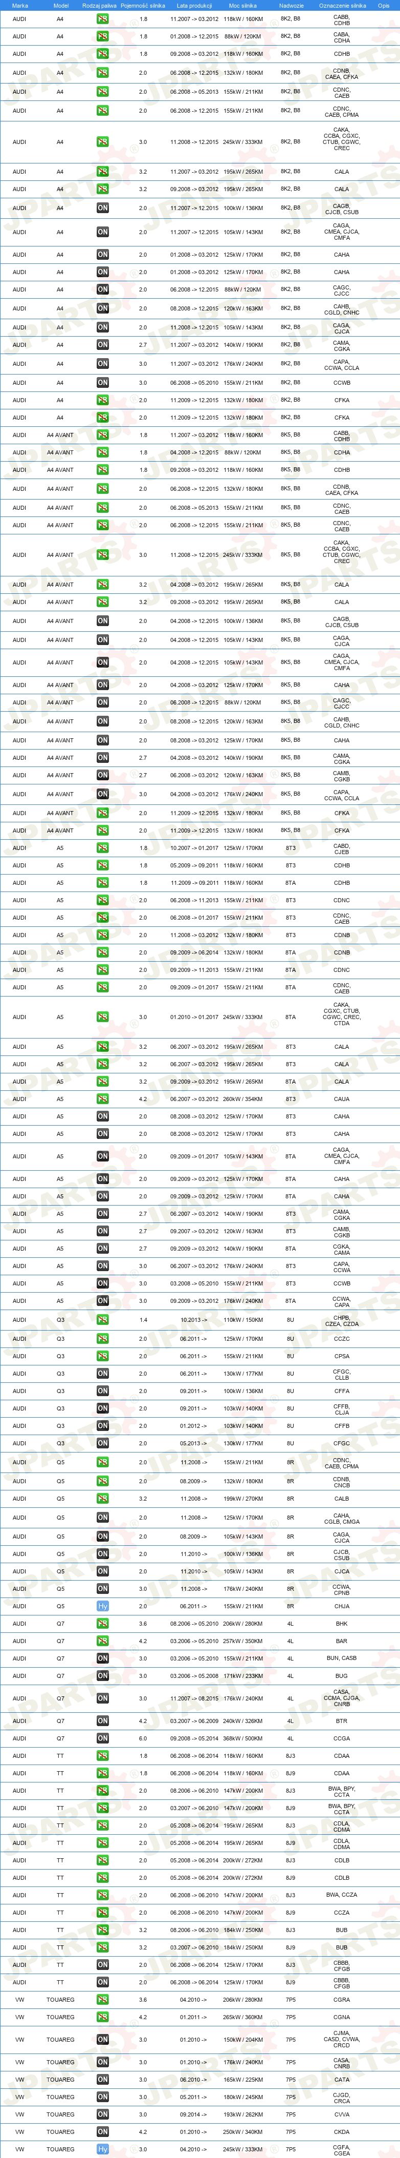
Task: Click the Marka column header
Action: 20,5
